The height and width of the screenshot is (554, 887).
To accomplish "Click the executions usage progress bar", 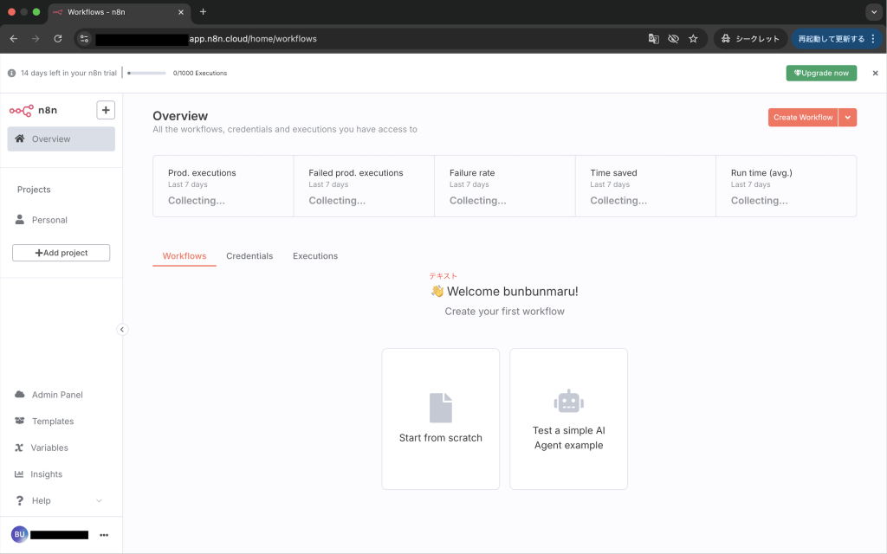I will pyautogui.click(x=146, y=74).
